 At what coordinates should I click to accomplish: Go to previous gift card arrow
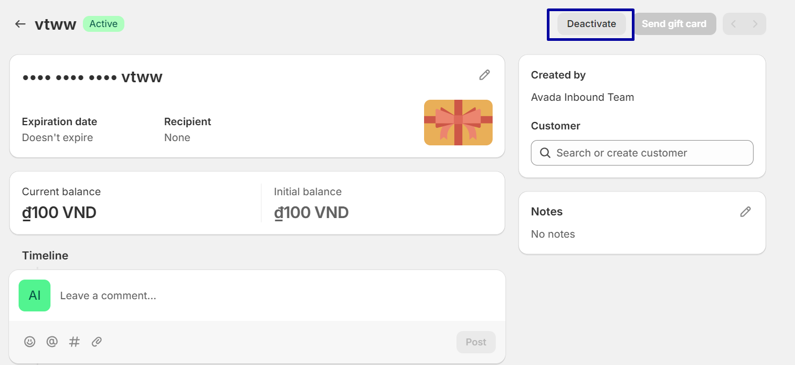coord(733,24)
